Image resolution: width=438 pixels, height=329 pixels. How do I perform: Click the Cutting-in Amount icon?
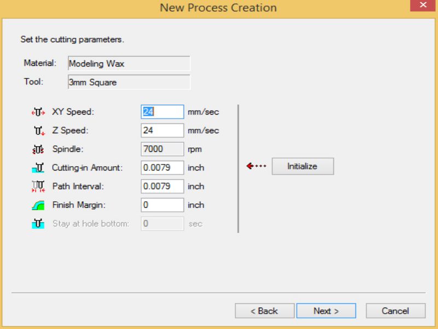[38, 168]
